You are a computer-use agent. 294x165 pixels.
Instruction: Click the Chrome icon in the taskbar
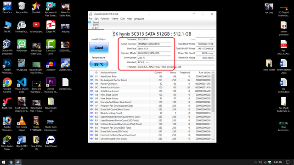(11, 162)
